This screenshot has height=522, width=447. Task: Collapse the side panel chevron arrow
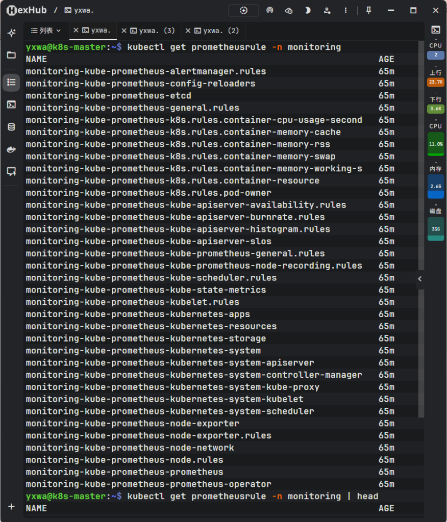419,279
